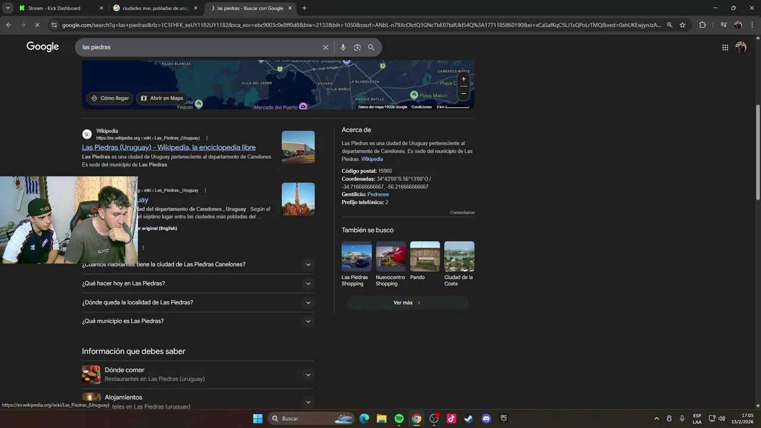Screen dimensions: 761x428
Task: Click obelisk image thumbnail of second result
Action: coord(298,199)
